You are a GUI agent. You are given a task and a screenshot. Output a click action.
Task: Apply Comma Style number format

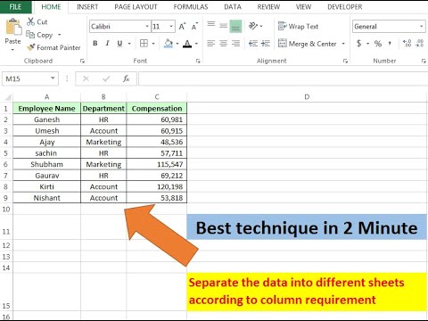point(390,44)
